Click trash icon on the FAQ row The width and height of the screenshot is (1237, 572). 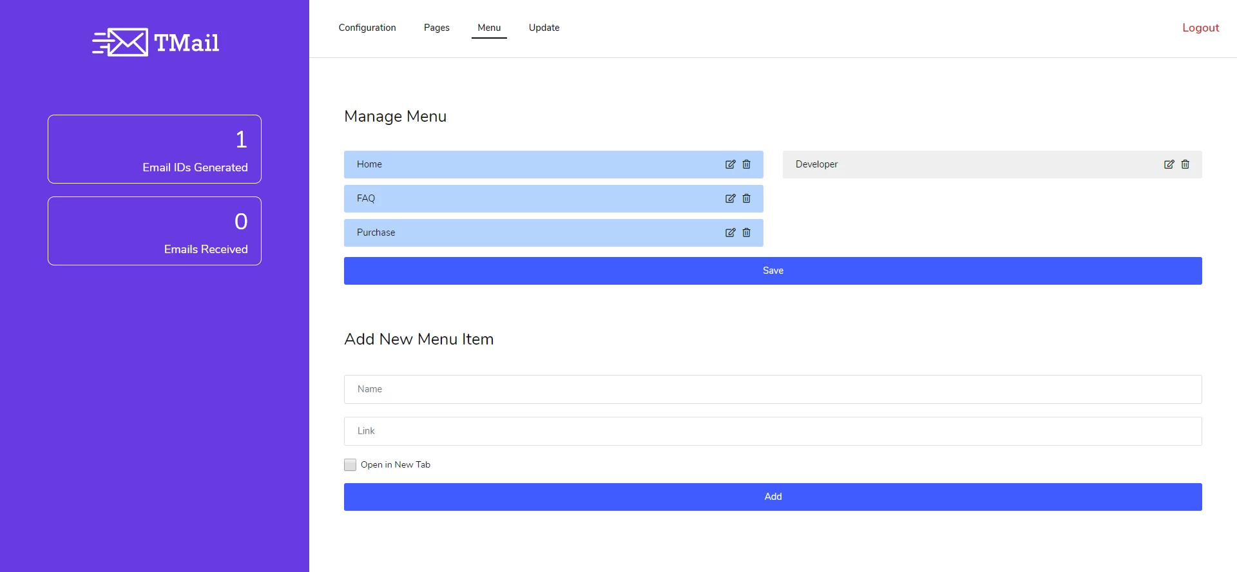coord(746,198)
